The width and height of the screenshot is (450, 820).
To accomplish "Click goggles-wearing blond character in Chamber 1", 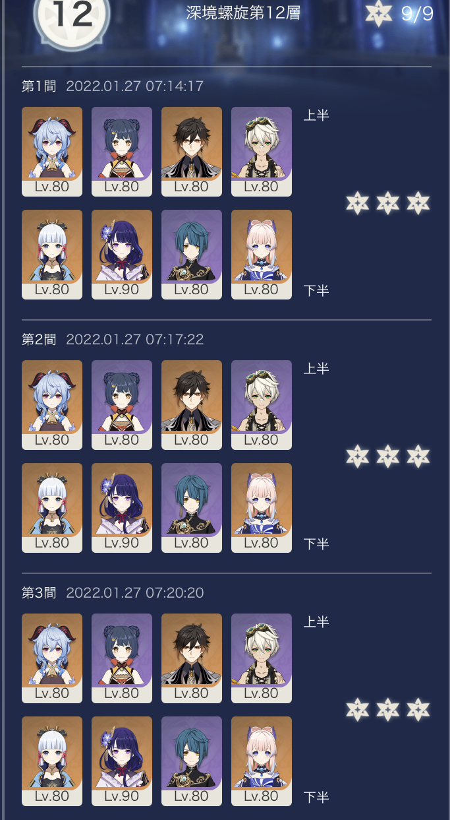I will (262, 152).
